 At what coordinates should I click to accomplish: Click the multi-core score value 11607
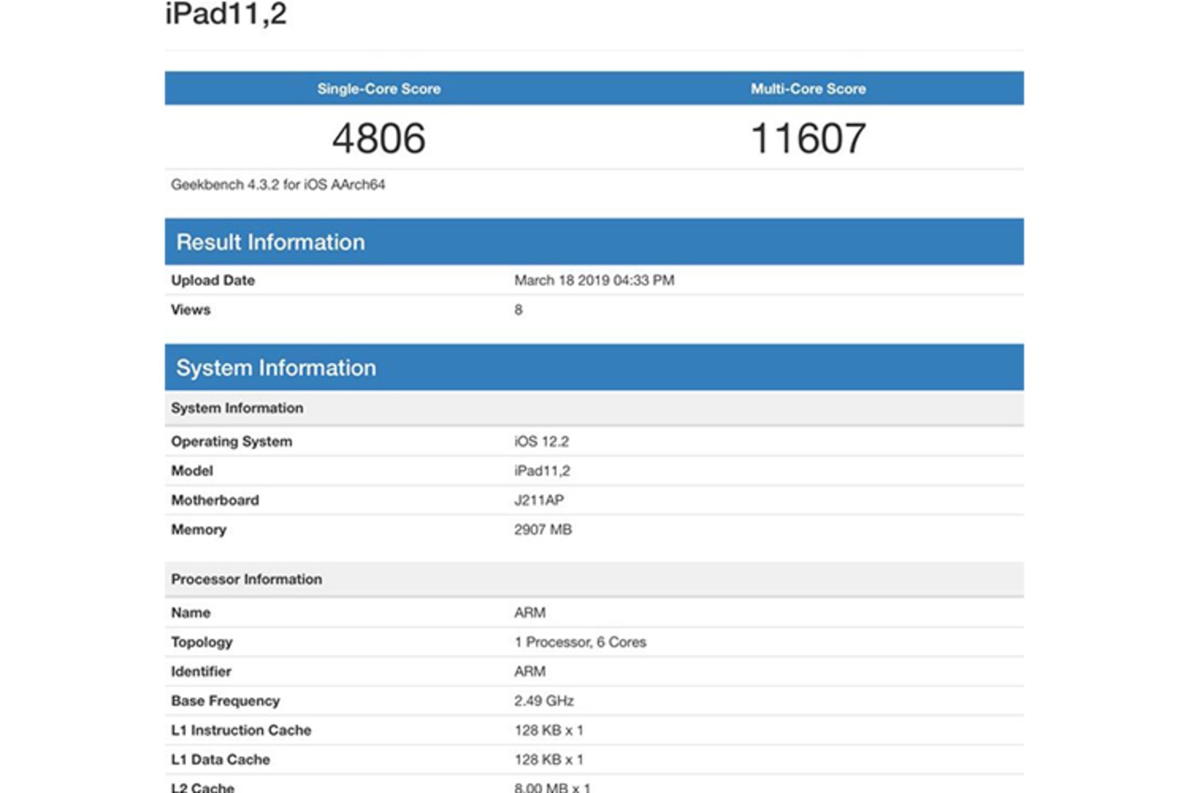click(x=808, y=138)
